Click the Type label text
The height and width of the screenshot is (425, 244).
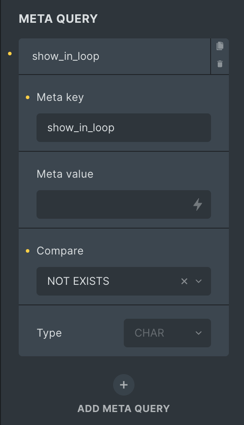(49, 333)
